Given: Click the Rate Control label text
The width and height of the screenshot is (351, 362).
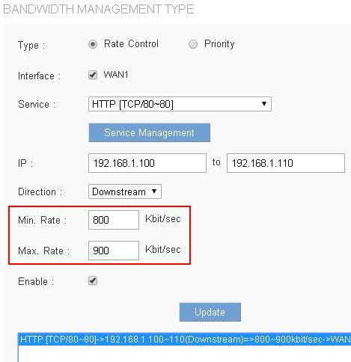Looking at the screenshot, I should coord(131,44).
